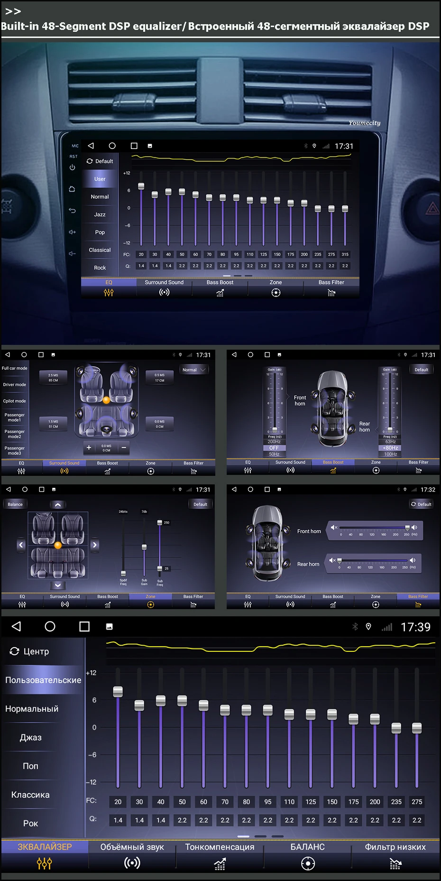Tap the Bass Boost icon in the top screen
441x881 pixels.
click(220, 293)
